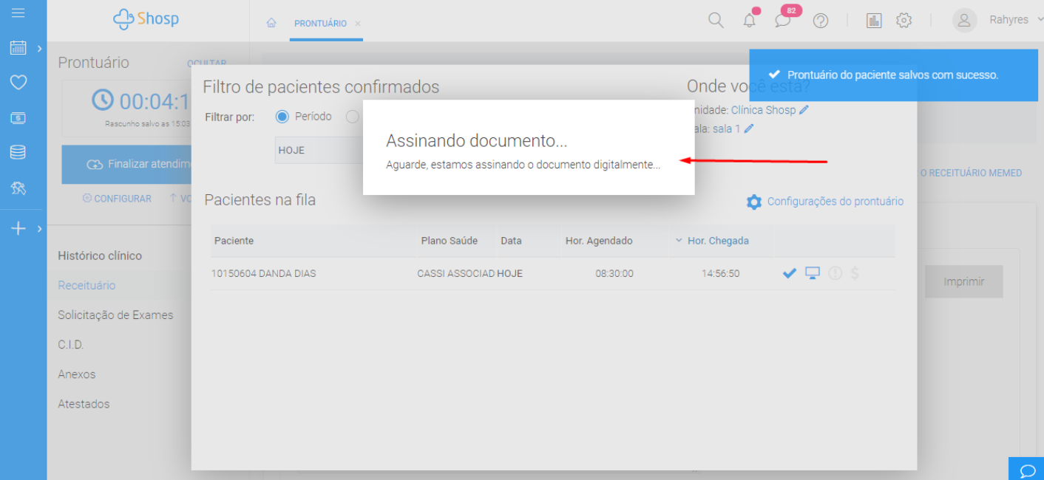Image resolution: width=1044 pixels, height=480 pixels.
Task: Select the Período radio button
Action: 282,117
